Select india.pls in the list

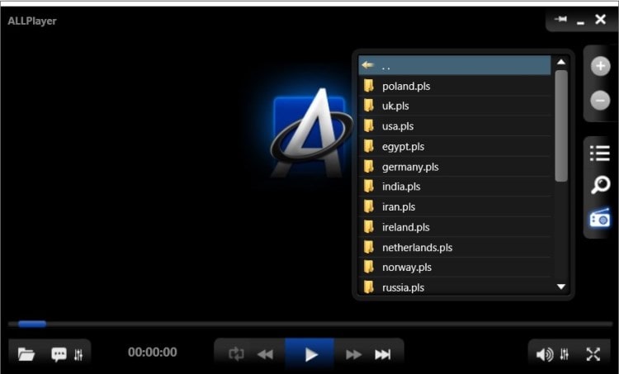(455, 187)
